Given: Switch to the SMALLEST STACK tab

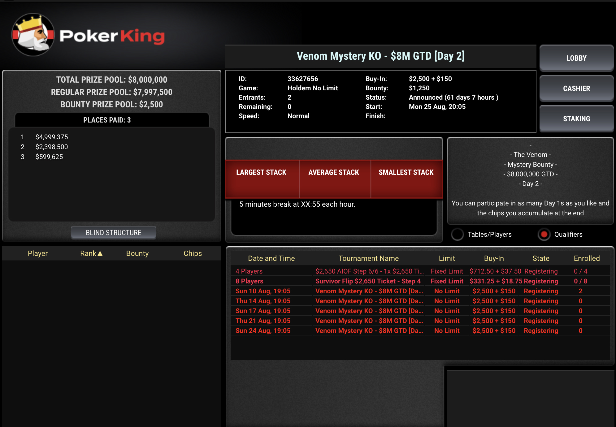Looking at the screenshot, I should (406, 172).
